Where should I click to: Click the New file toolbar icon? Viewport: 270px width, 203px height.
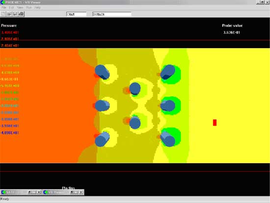(x=3, y=14)
